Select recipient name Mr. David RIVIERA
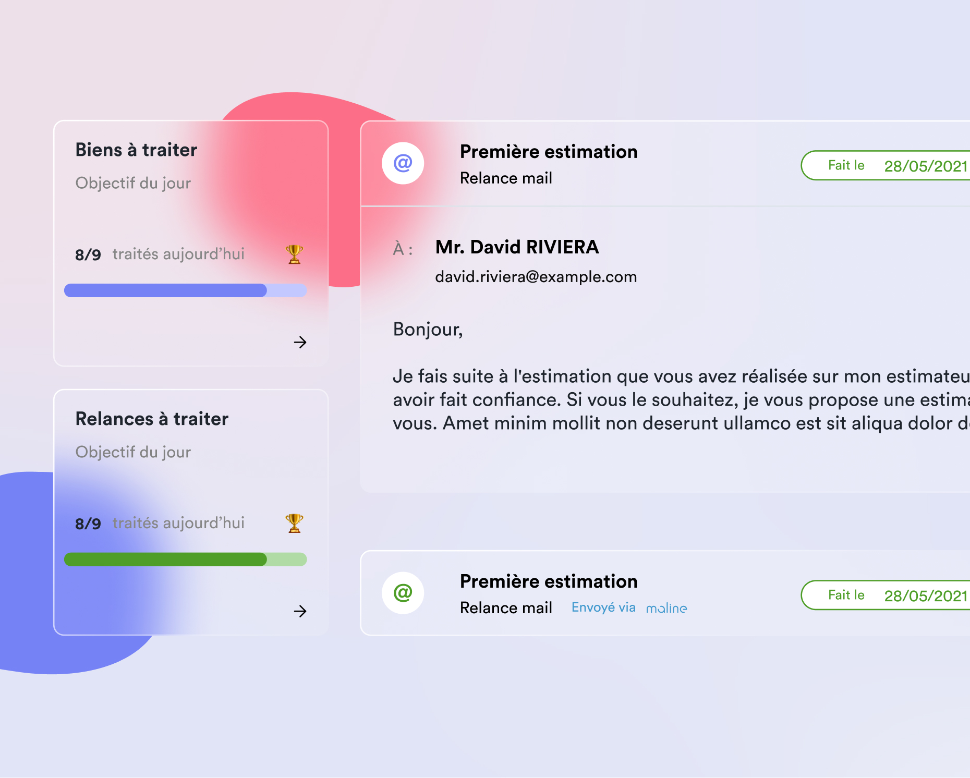970x778 pixels. [x=517, y=247]
